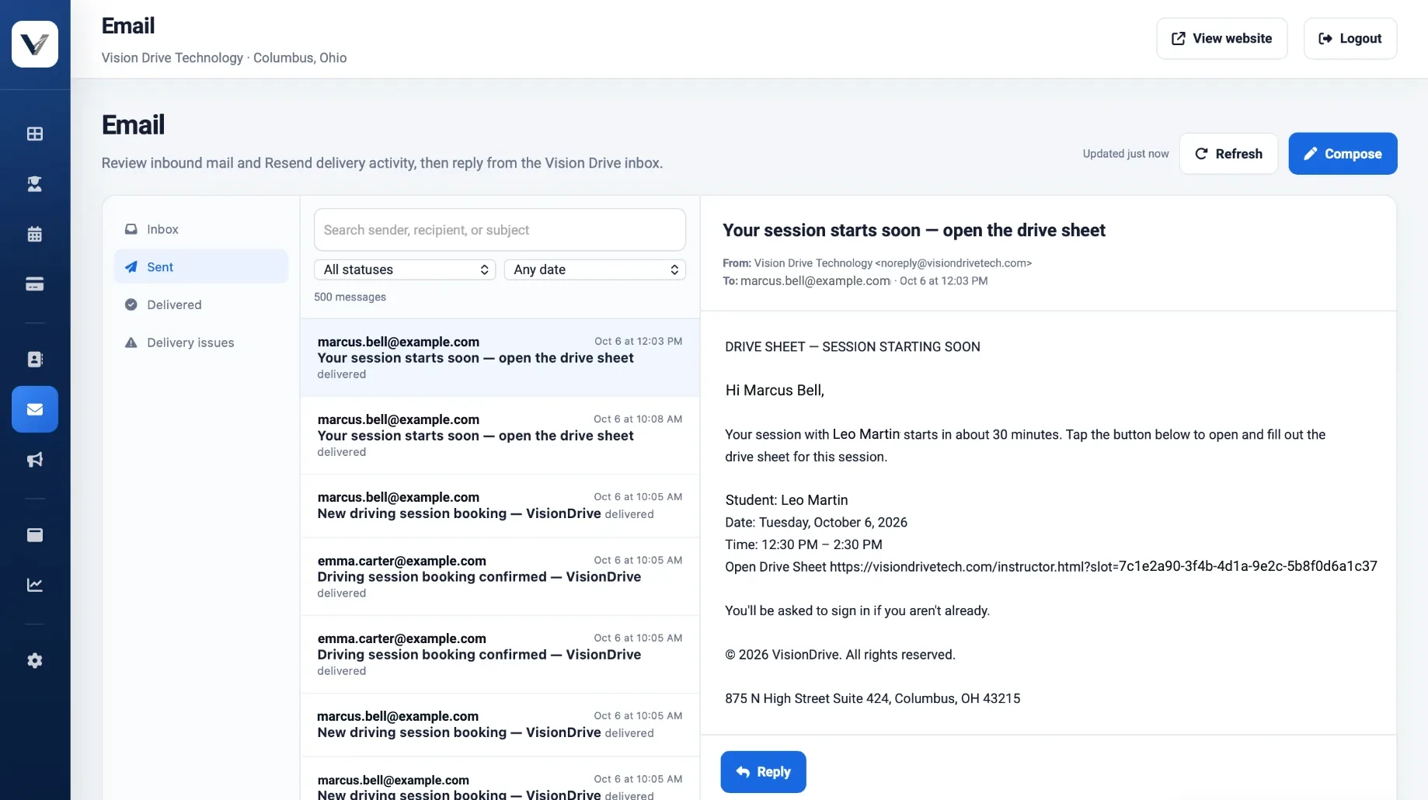Screen dimensions: 1428x800
Task: Click the 875 N High Street address line
Action: (872, 698)
